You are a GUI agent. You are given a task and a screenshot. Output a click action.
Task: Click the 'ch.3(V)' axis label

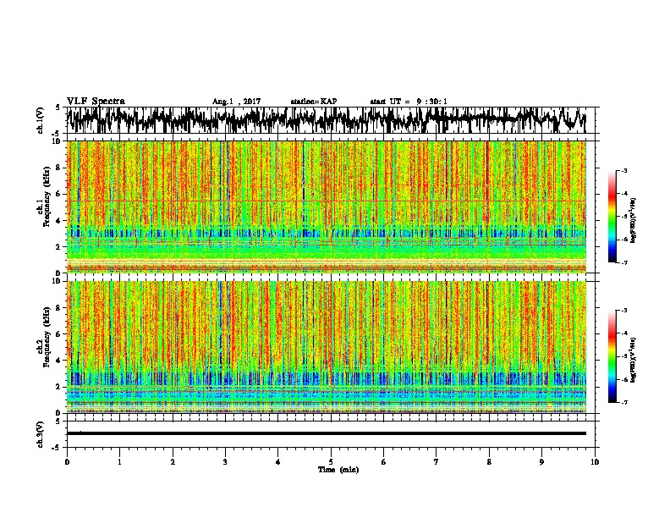[41, 435]
